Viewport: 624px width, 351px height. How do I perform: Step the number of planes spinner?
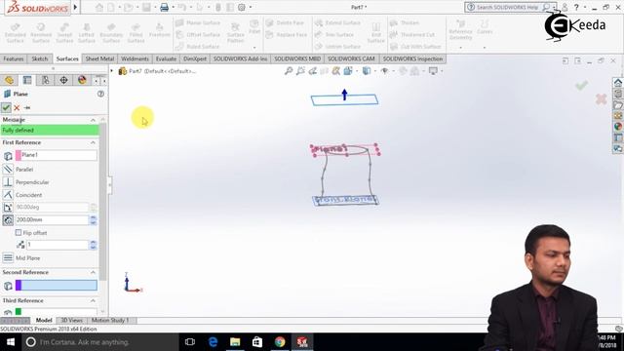(x=94, y=245)
